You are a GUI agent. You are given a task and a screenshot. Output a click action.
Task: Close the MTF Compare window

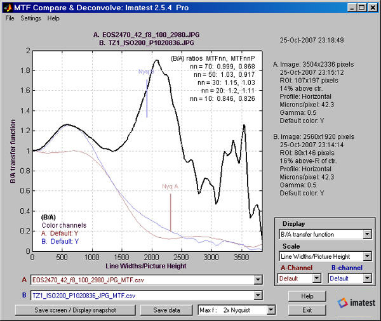click(373, 8)
